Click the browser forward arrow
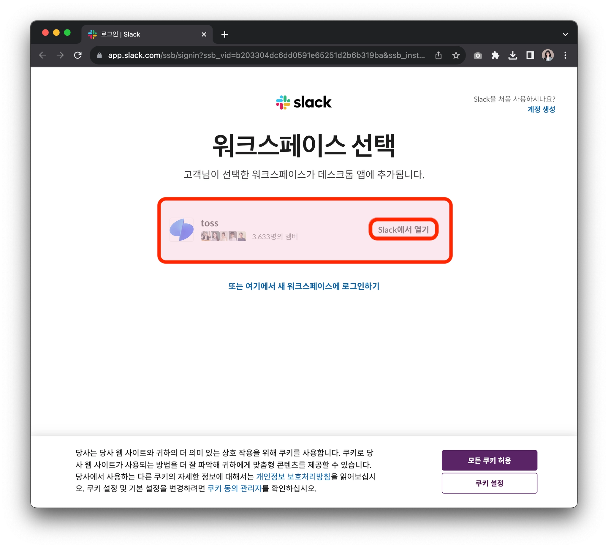 coord(60,55)
